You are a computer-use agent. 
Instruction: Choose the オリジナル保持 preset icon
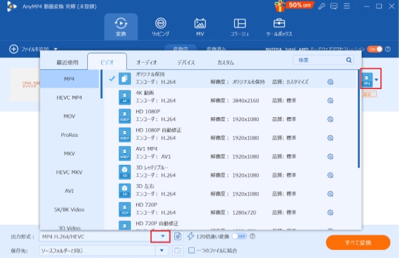click(x=125, y=78)
